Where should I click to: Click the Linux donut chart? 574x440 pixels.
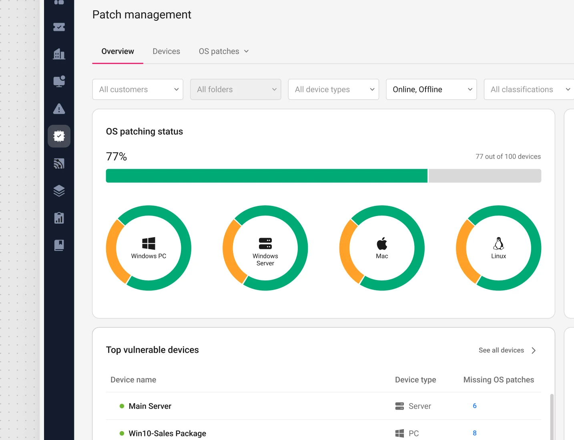tap(499, 248)
